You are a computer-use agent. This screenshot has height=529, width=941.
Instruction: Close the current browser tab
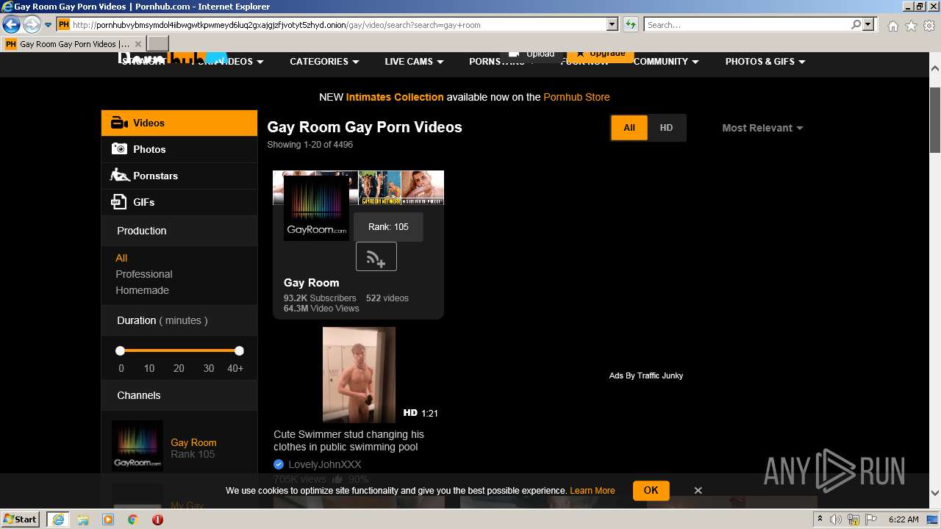click(137, 44)
